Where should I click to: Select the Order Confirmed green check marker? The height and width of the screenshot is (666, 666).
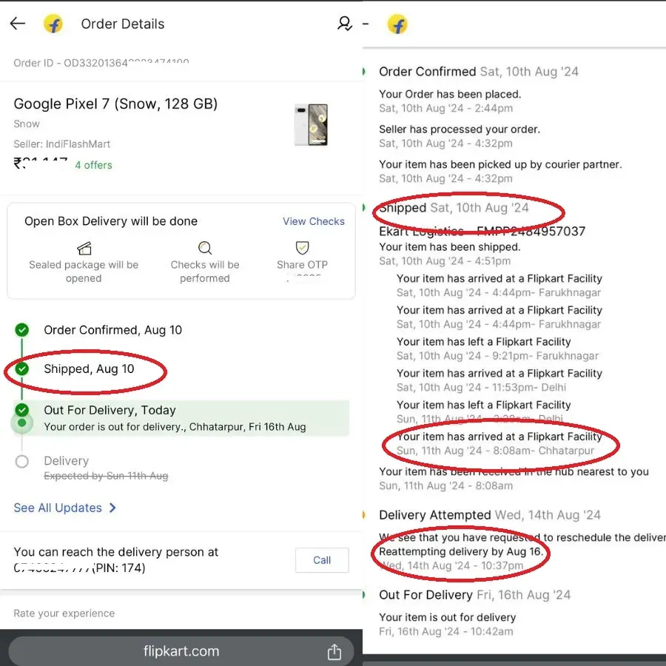pyautogui.click(x=22, y=330)
